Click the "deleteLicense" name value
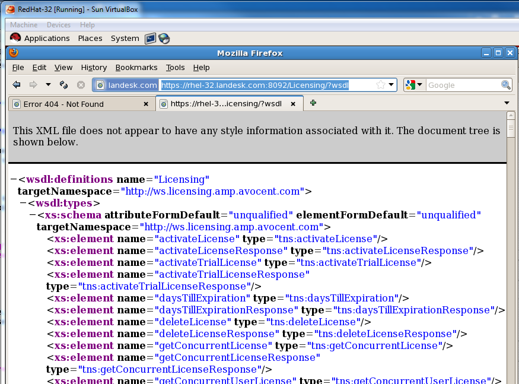Image resolution: width=519 pixels, height=384 pixels. [x=193, y=322]
